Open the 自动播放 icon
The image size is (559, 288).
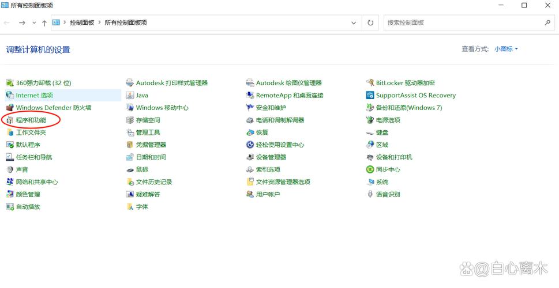tap(10, 206)
